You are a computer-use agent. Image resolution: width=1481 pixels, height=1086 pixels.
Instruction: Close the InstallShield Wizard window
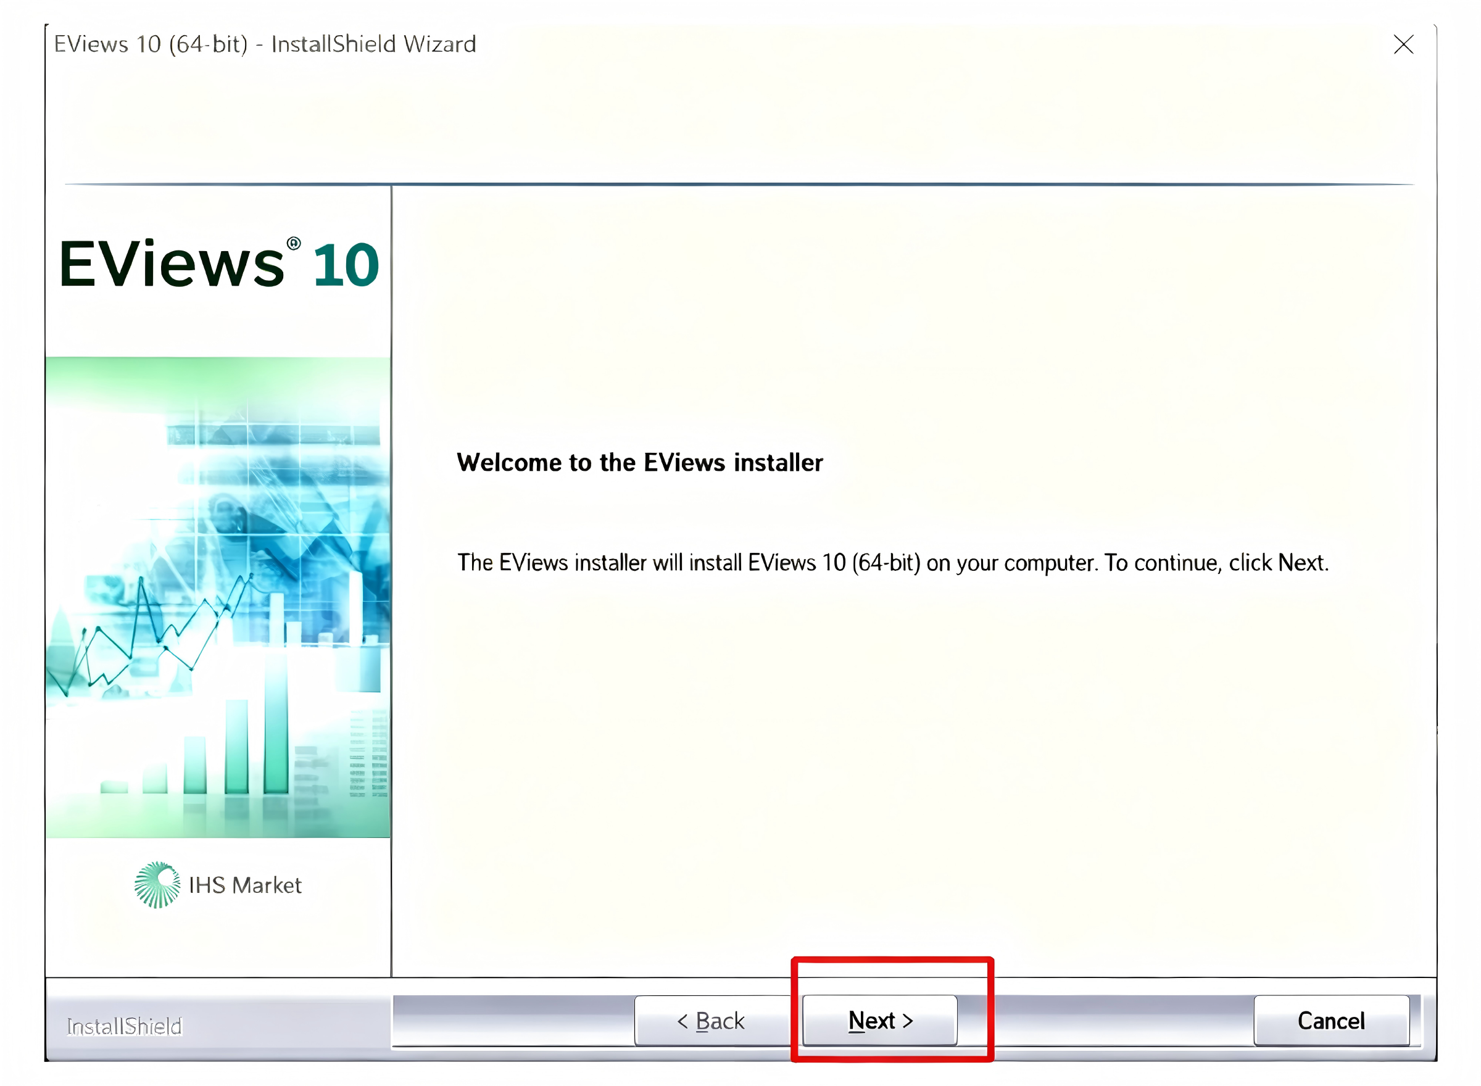pyautogui.click(x=1403, y=44)
